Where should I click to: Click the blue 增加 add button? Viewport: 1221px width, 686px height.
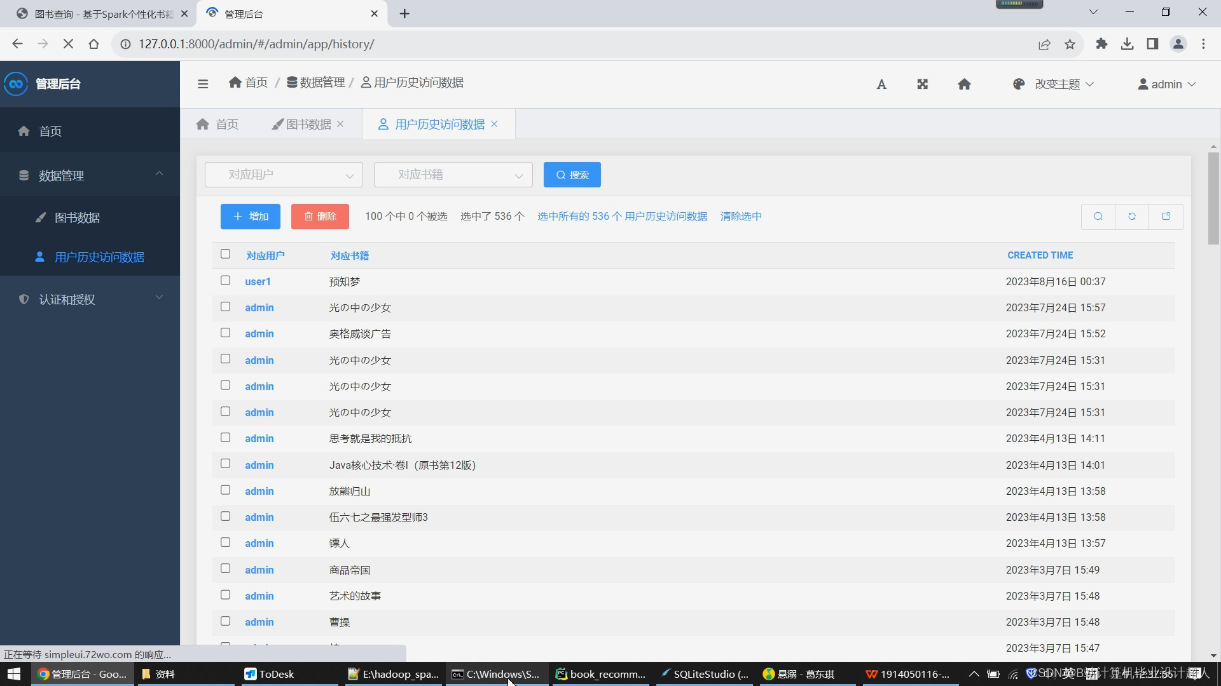[x=251, y=217]
